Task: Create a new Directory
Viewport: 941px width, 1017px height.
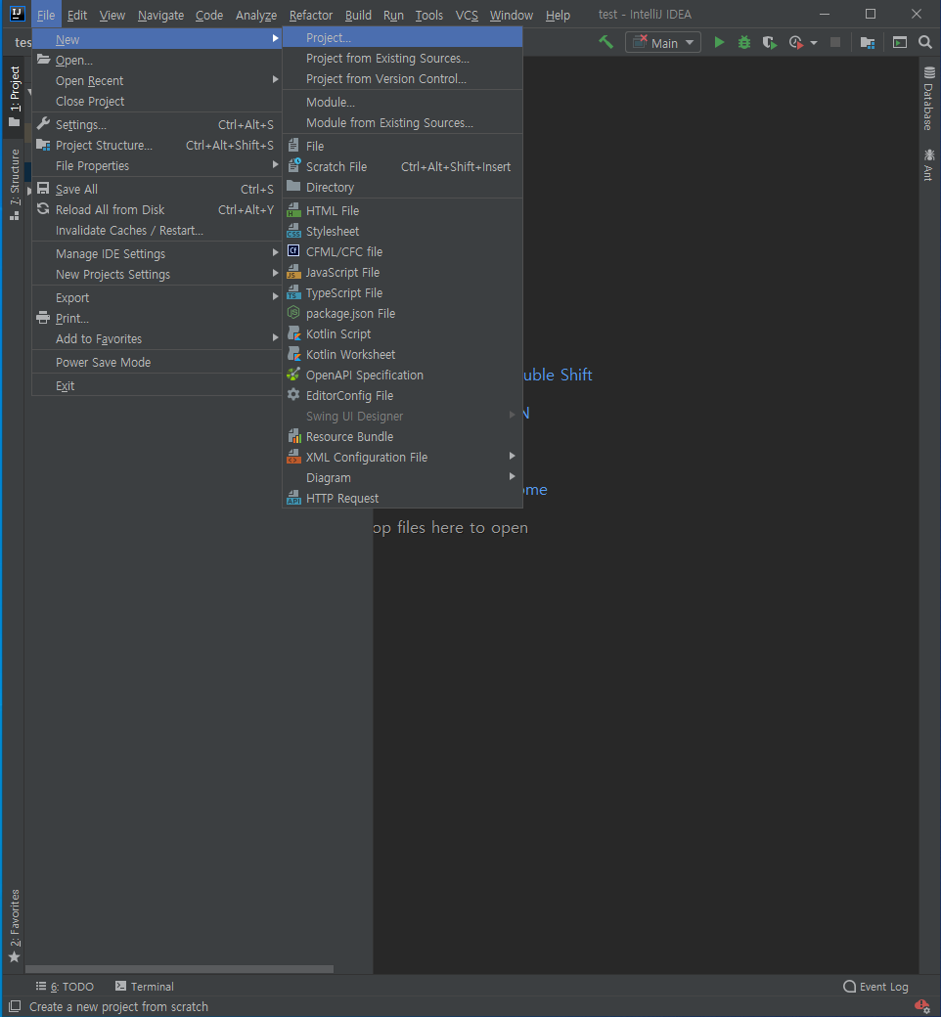Action: (402, 188)
